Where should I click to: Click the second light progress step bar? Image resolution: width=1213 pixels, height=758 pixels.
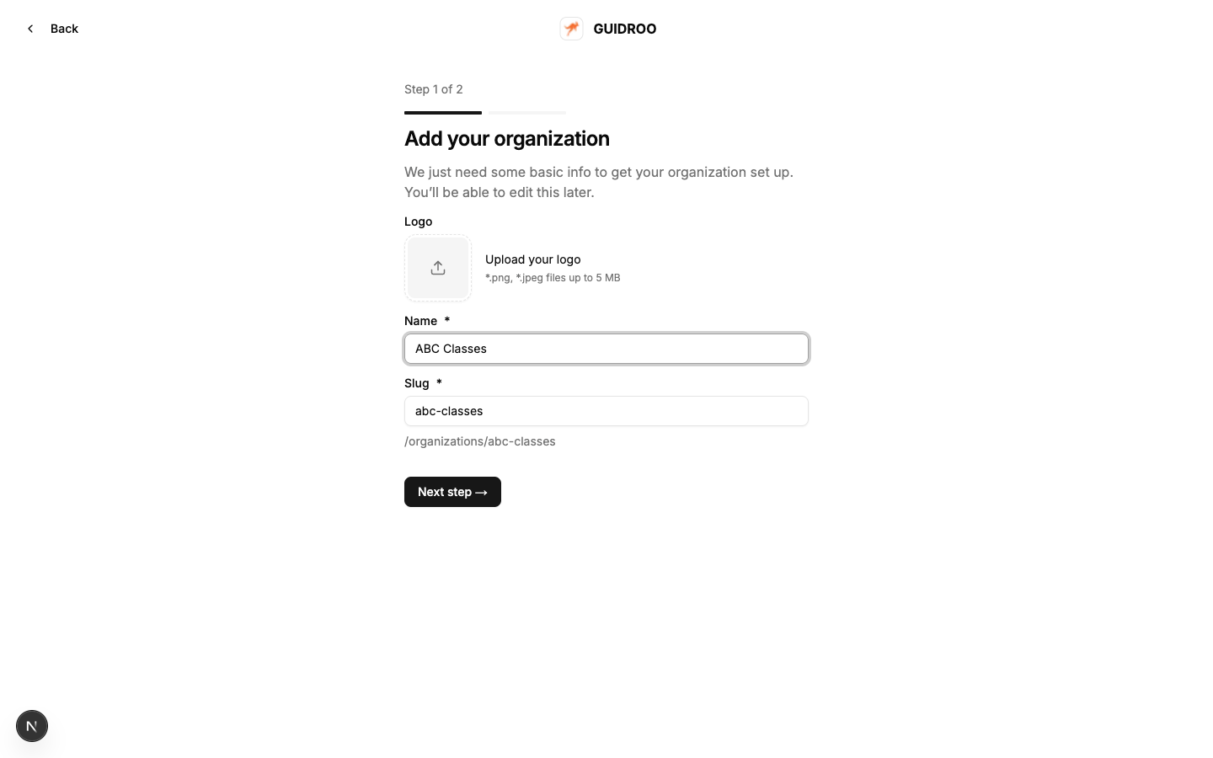[x=527, y=112]
